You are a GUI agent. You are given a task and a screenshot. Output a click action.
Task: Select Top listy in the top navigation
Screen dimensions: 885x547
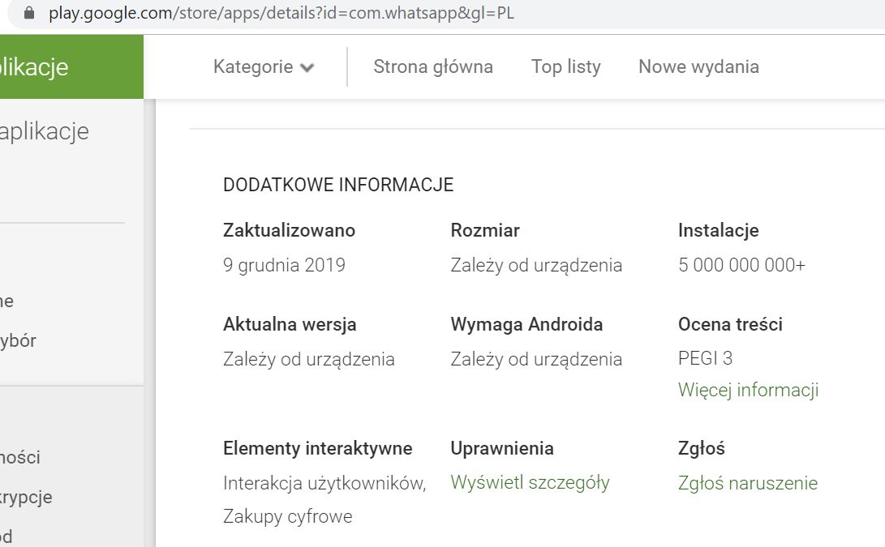565,66
